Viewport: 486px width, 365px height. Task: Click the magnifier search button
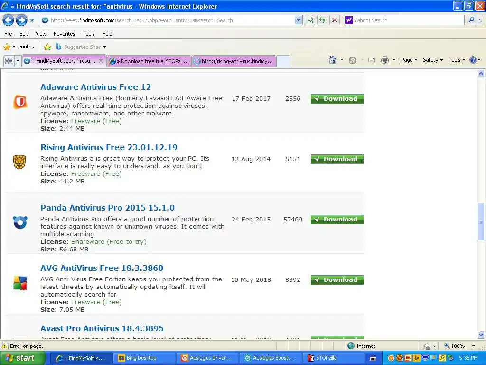coord(471,20)
